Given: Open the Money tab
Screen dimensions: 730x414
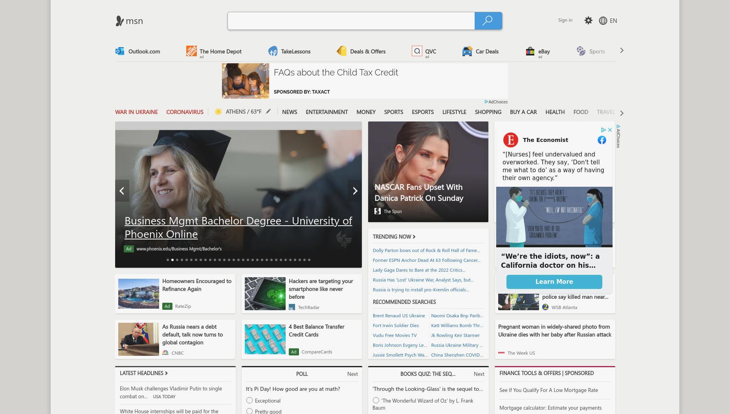Looking at the screenshot, I should pyautogui.click(x=366, y=112).
